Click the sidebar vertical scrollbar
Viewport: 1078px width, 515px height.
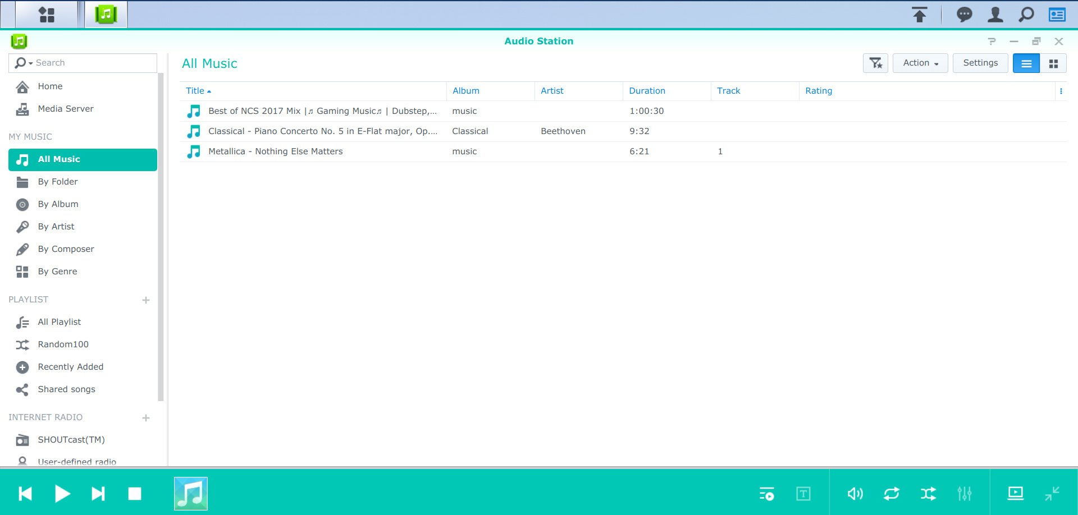coord(161,237)
